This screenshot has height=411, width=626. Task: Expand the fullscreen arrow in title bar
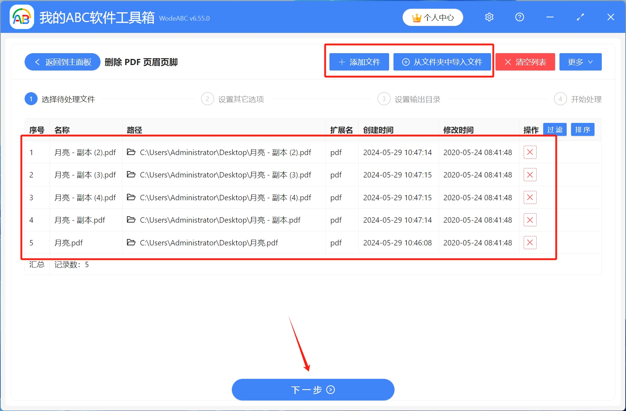coord(580,17)
